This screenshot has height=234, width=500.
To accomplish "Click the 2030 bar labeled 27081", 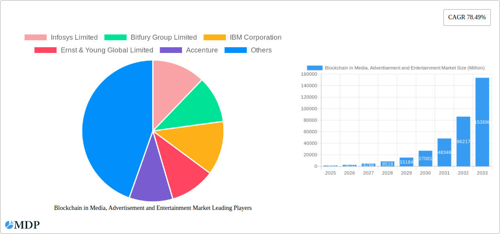I will pyautogui.click(x=425, y=158).
